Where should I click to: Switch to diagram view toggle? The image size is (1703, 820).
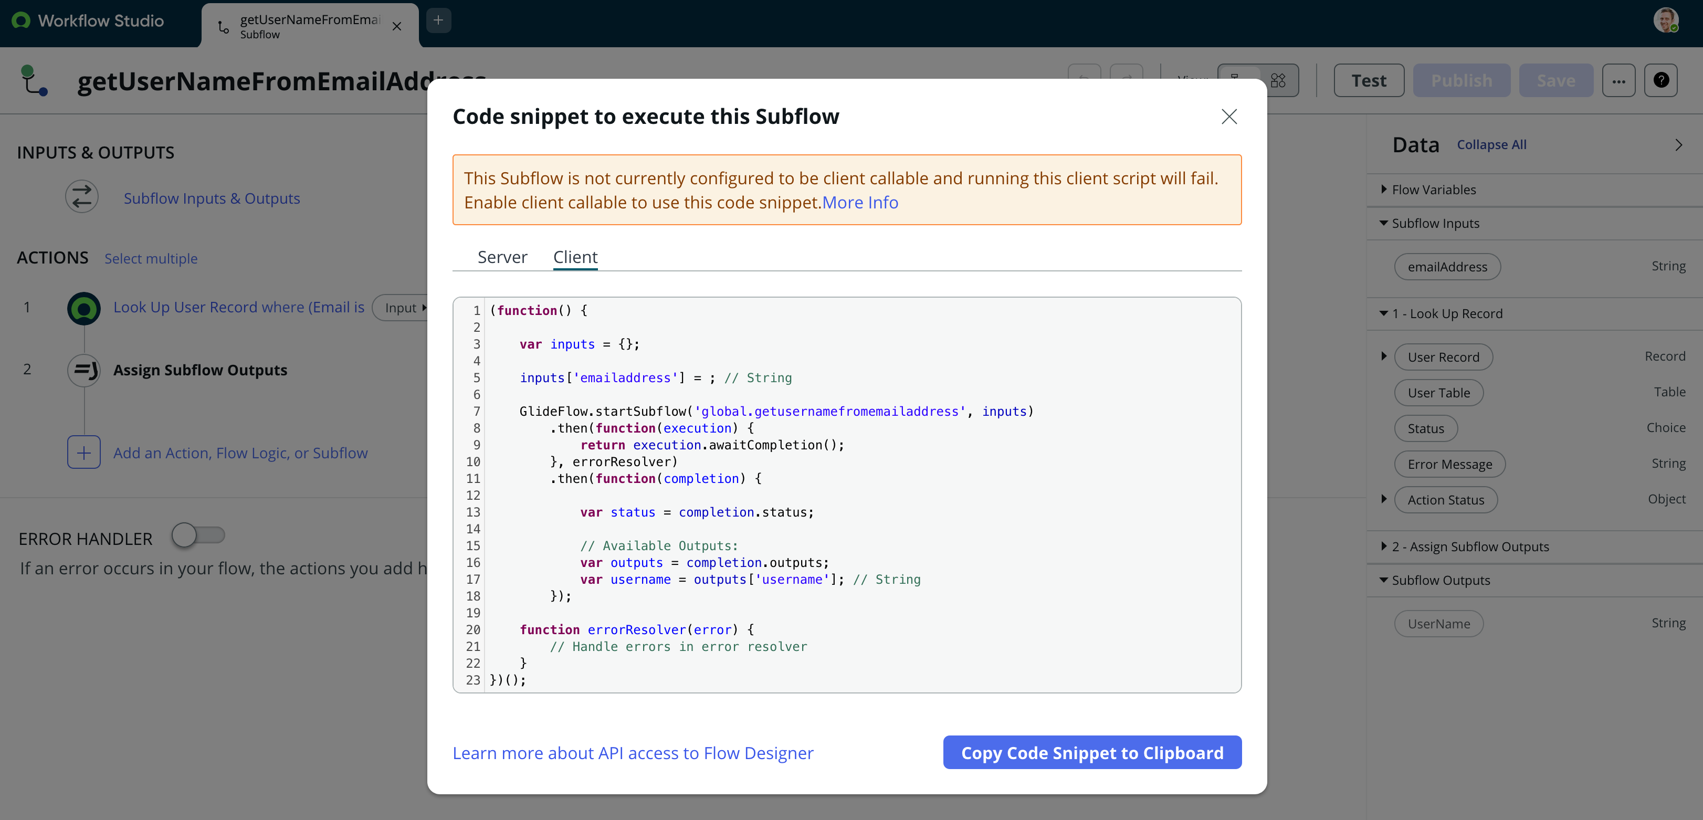(x=1278, y=81)
